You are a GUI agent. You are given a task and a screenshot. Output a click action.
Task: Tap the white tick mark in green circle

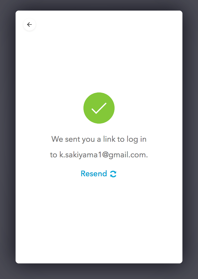(99, 108)
